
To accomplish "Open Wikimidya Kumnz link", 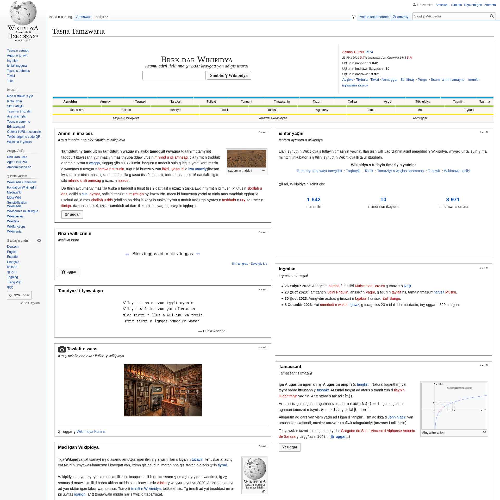I will pos(91,432).
